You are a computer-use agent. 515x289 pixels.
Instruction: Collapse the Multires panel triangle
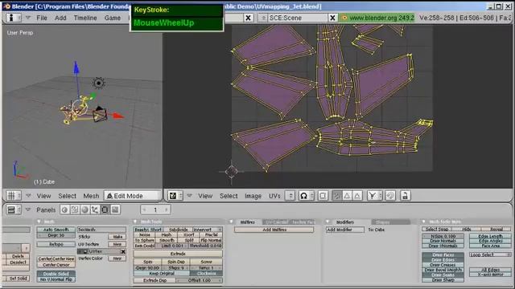pyautogui.click(x=231, y=222)
